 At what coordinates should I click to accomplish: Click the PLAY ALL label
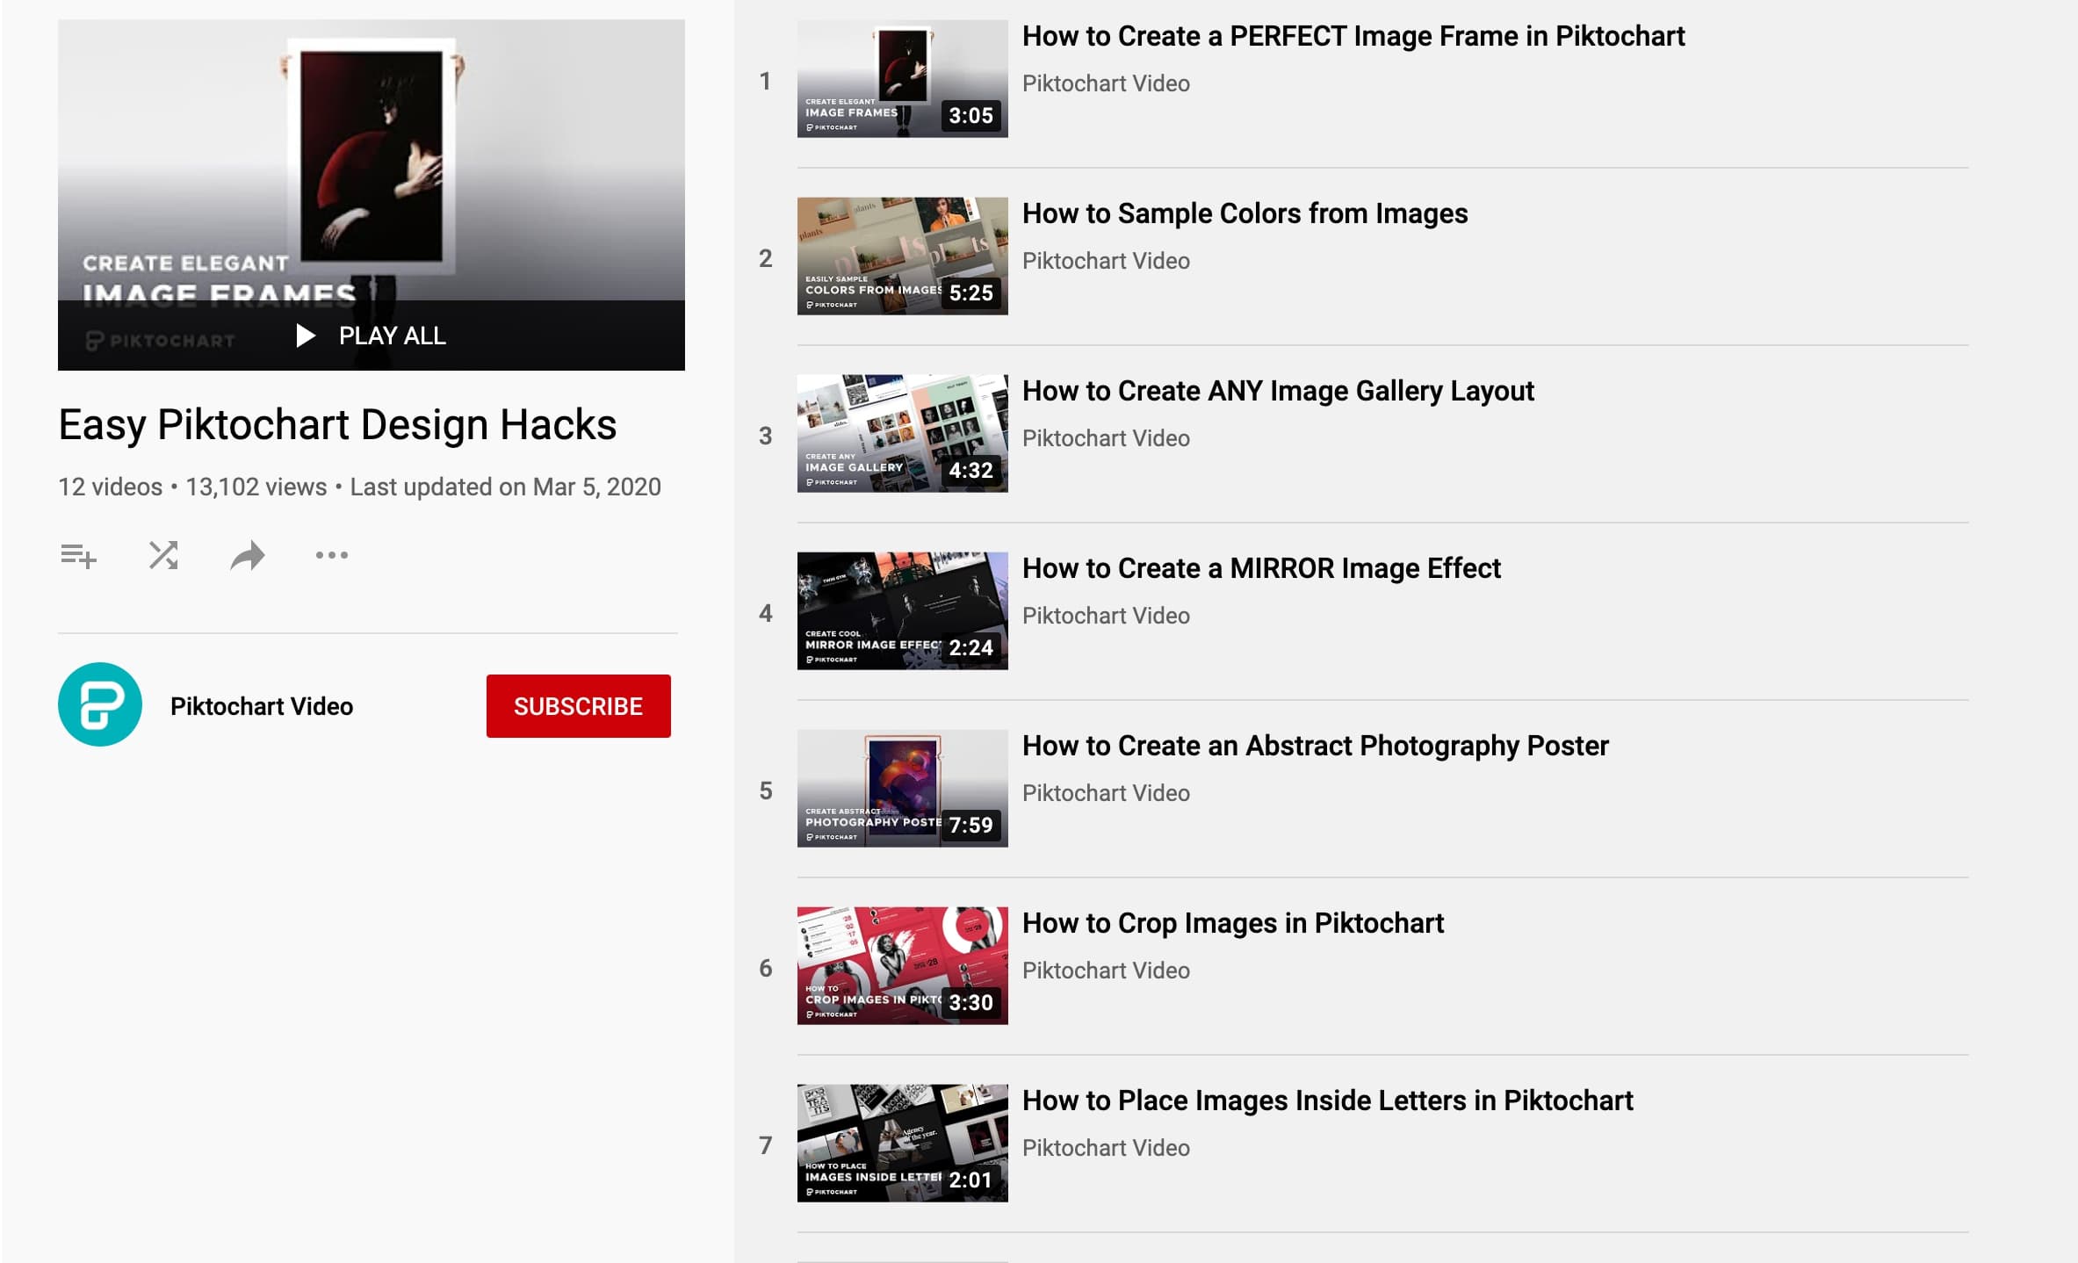[393, 336]
